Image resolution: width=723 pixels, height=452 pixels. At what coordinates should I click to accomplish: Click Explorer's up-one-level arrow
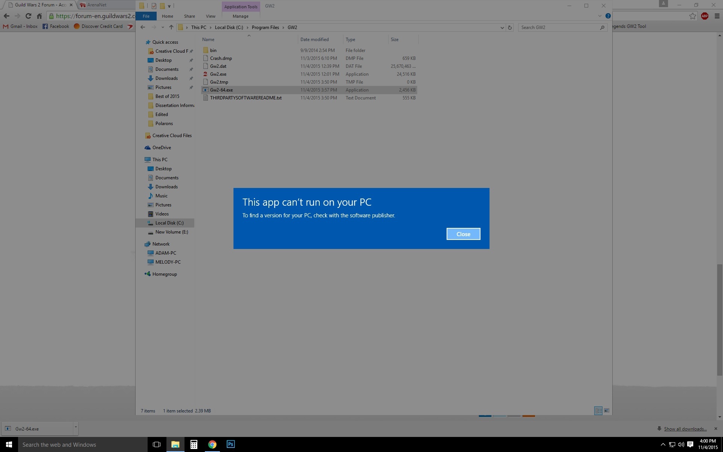(171, 27)
